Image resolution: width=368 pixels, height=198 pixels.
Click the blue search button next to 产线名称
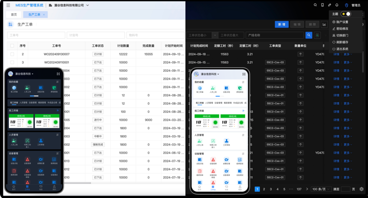point(309,35)
